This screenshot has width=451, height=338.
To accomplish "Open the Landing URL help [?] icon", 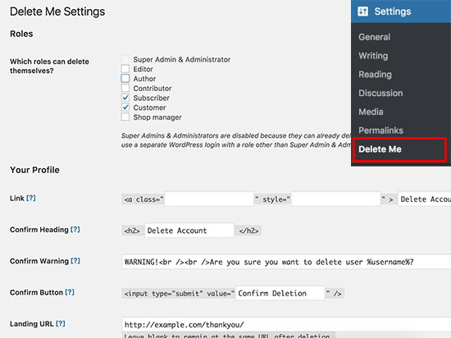I will (61, 323).
